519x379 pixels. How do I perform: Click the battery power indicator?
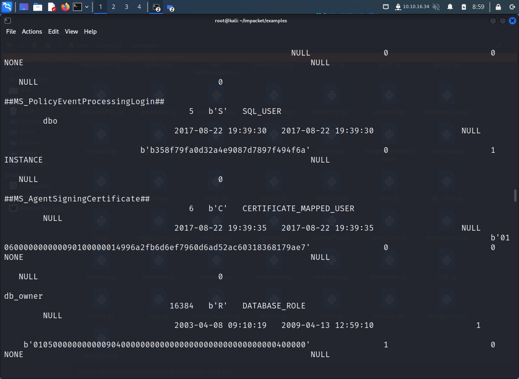pyautogui.click(x=464, y=7)
